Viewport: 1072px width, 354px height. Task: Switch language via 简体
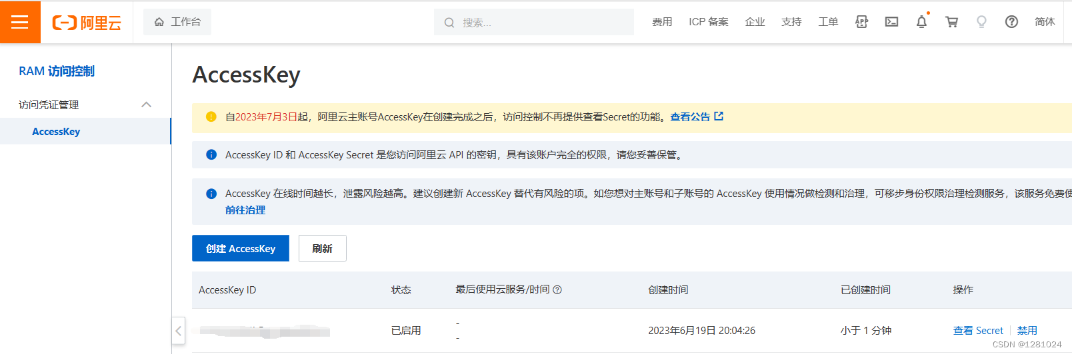(x=1045, y=22)
